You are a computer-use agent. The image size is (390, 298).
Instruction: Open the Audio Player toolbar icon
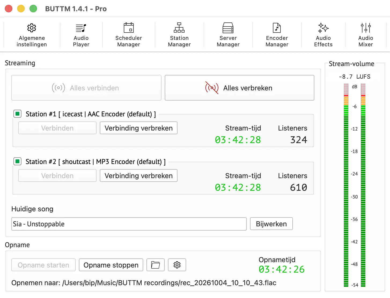(81, 28)
